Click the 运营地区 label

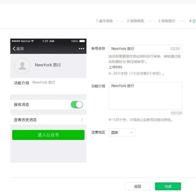coord(98,132)
